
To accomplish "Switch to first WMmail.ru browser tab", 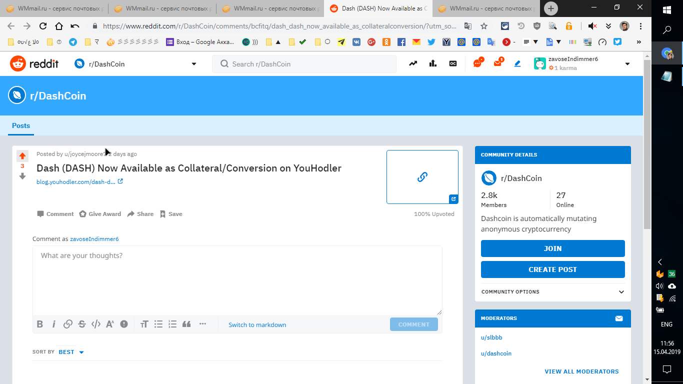I will pos(54,8).
